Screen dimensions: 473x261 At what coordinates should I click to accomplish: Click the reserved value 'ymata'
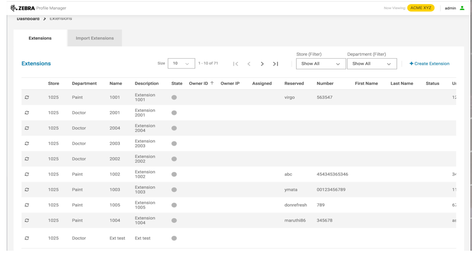click(291, 189)
